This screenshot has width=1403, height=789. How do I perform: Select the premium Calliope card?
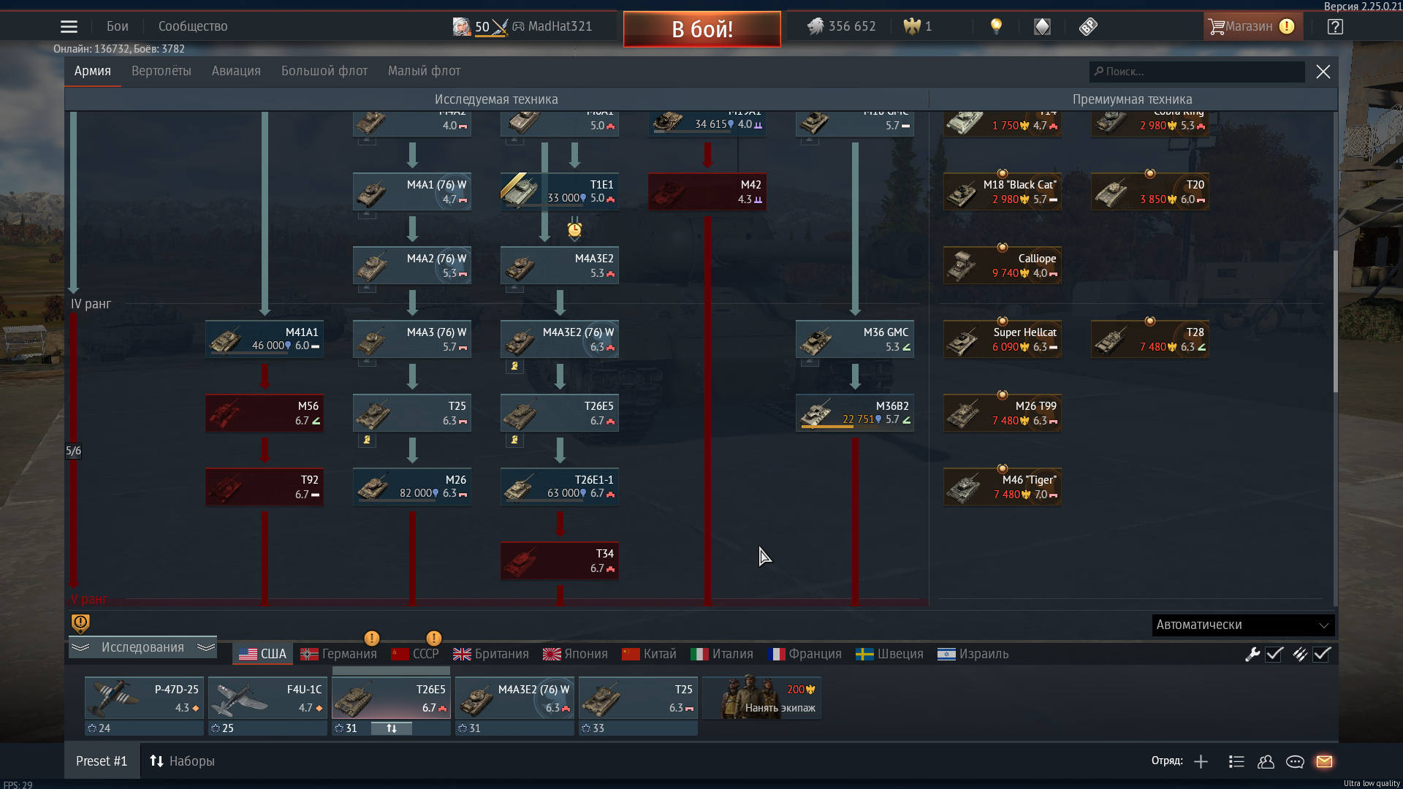tap(1003, 265)
